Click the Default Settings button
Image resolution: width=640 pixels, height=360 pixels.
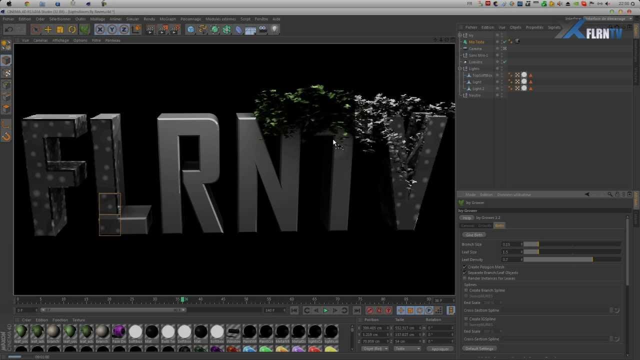pyautogui.click(x=479, y=348)
